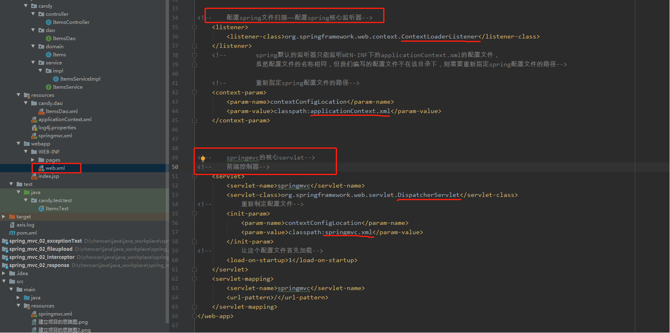Image resolution: width=670 pixels, height=333 pixels.
Task: Click the web.xml file icon
Action: (41, 168)
